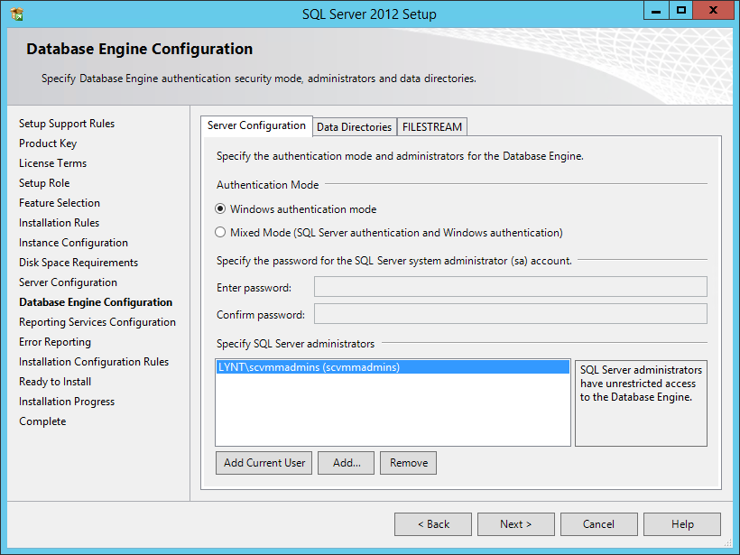Click Installation Rules step in sidebar
Viewport: 740px width, 555px height.
point(59,223)
